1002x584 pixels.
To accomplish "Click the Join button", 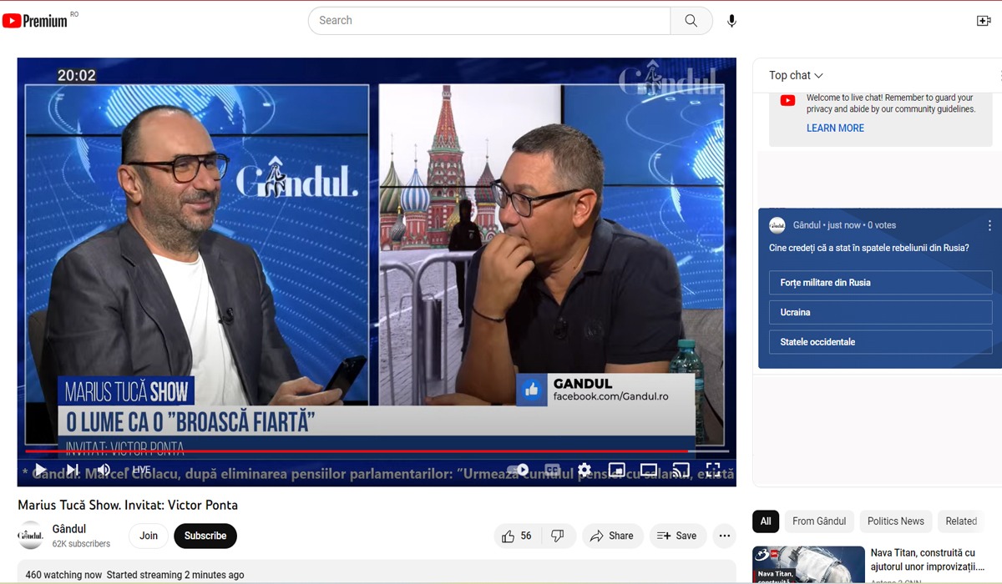I will (x=149, y=536).
